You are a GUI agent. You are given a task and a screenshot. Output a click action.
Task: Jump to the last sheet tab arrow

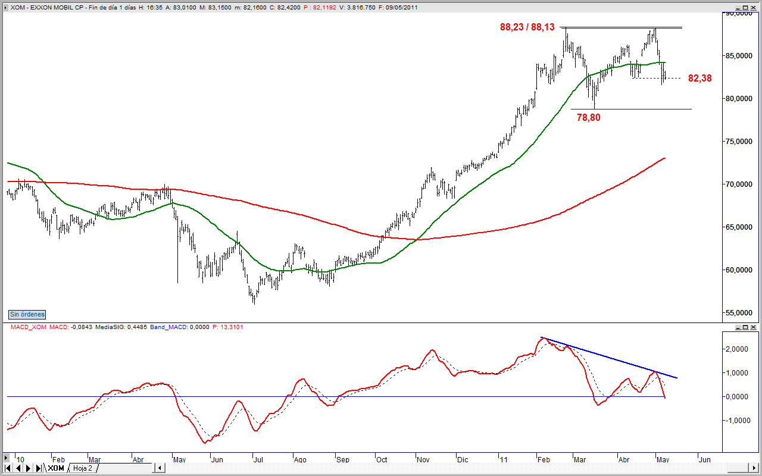click(38, 468)
